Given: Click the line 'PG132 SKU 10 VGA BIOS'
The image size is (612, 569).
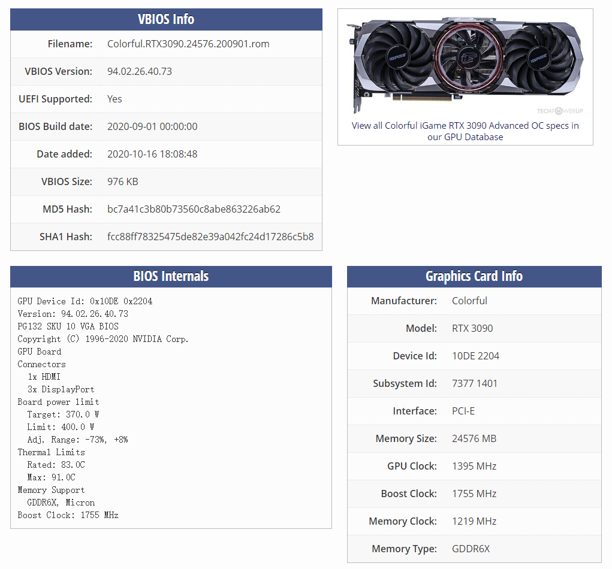Looking at the screenshot, I should coord(68,326).
